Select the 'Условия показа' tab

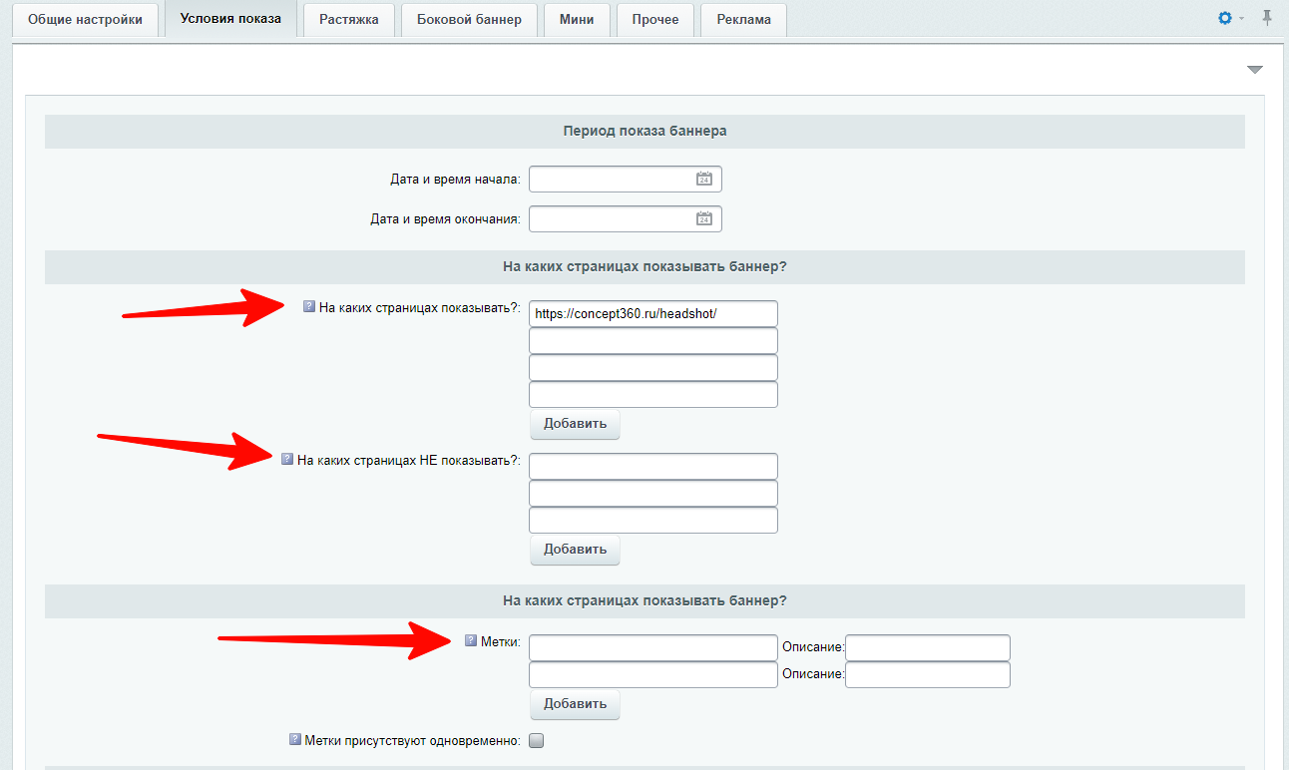(230, 18)
